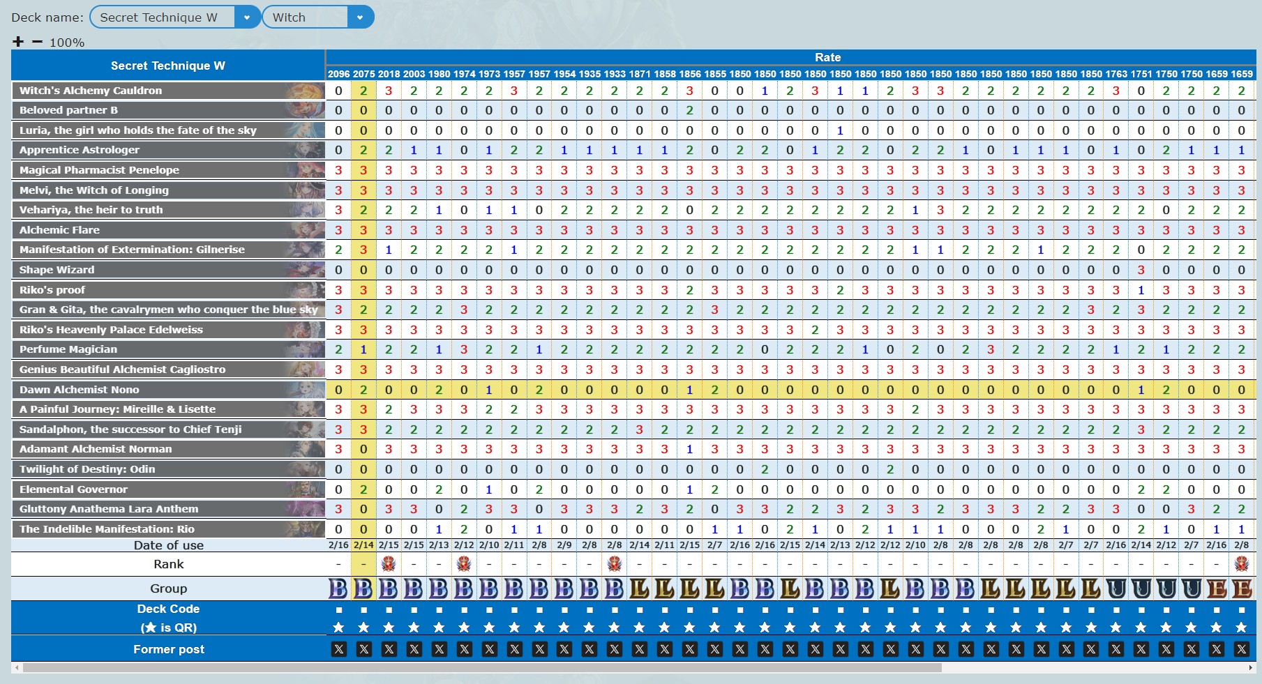Show QR star for rate 1974 deck

465,628
